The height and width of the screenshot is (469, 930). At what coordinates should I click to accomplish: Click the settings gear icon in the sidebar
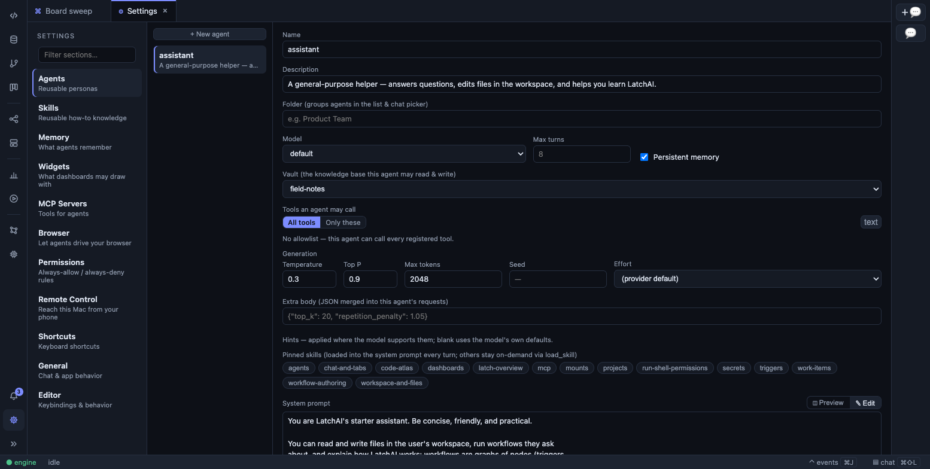14,420
